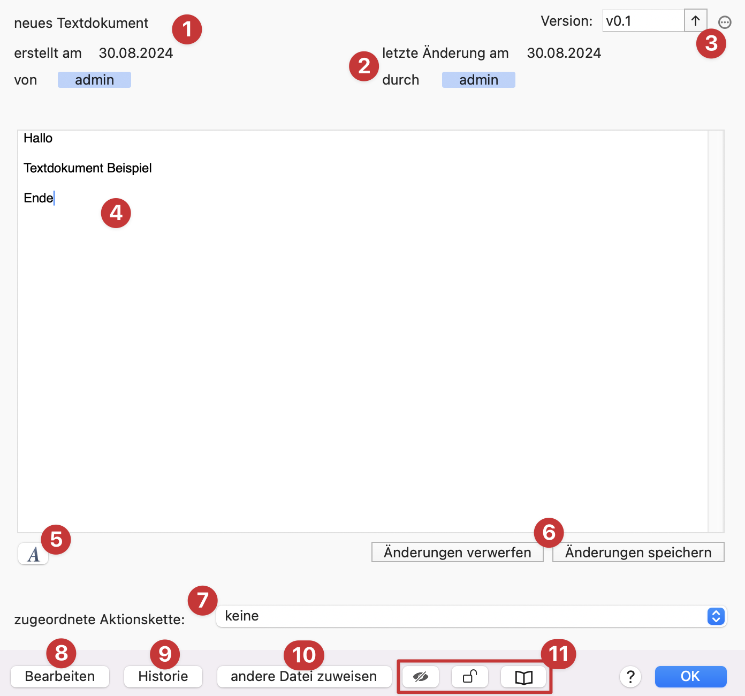Toggle the open padlock lock button
745x696 pixels.
(x=470, y=677)
